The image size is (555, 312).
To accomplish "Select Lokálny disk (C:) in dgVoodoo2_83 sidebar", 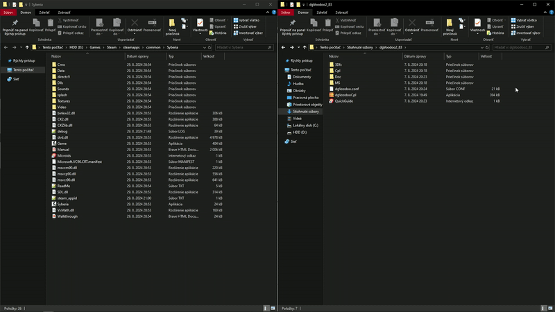I will (305, 125).
